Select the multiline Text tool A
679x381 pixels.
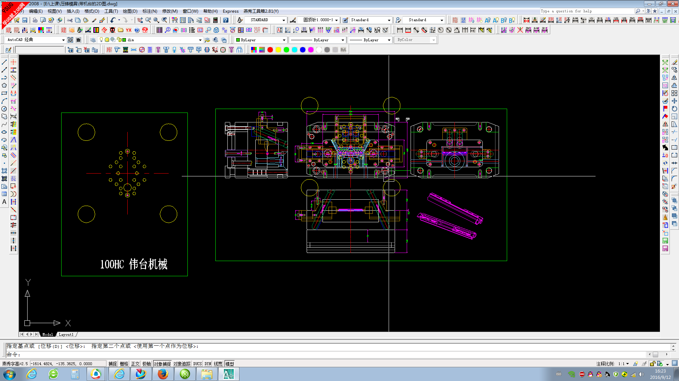(4, 202)
